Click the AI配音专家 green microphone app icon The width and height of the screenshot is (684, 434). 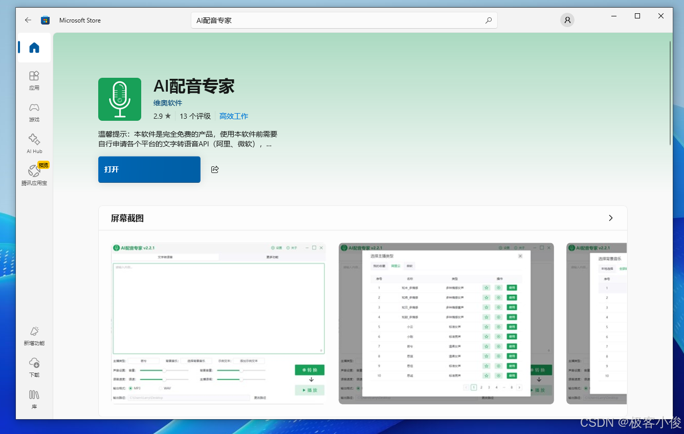(120, 99)
